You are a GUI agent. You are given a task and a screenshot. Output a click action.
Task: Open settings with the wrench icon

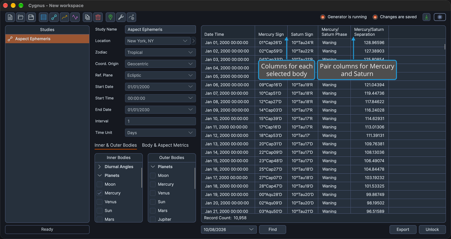coord(121,17)
